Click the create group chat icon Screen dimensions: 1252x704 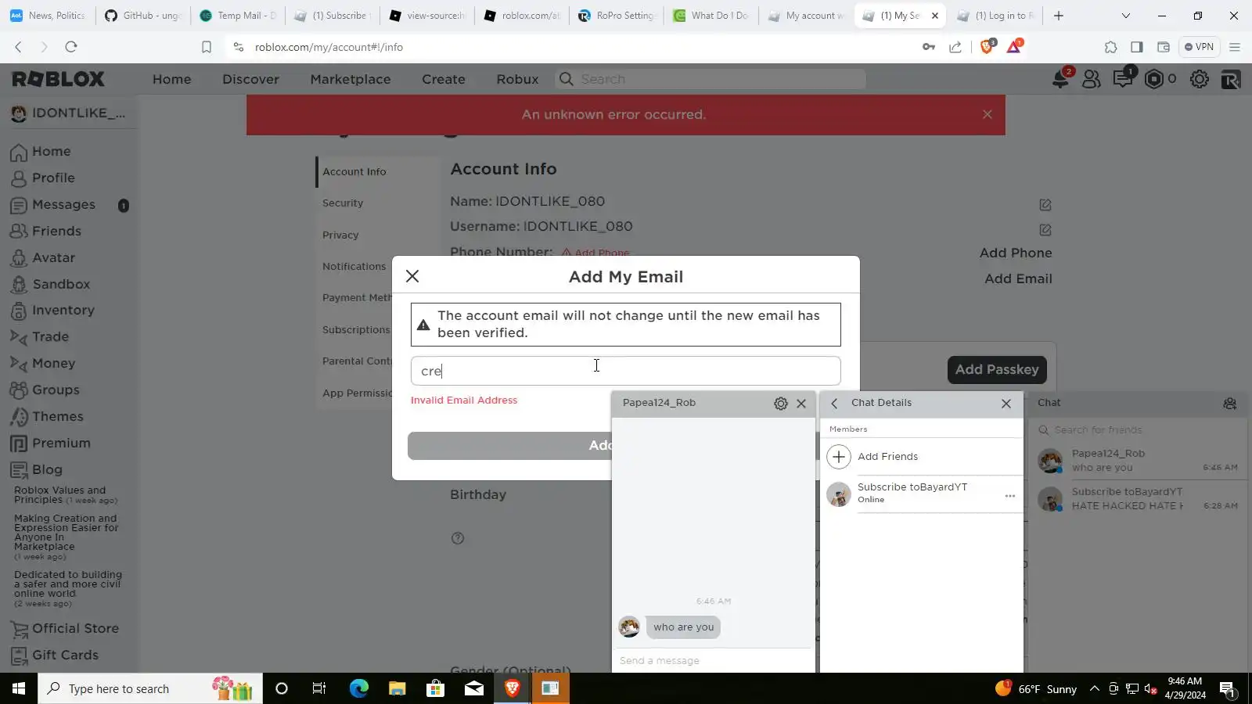(x=1230, y=404)
